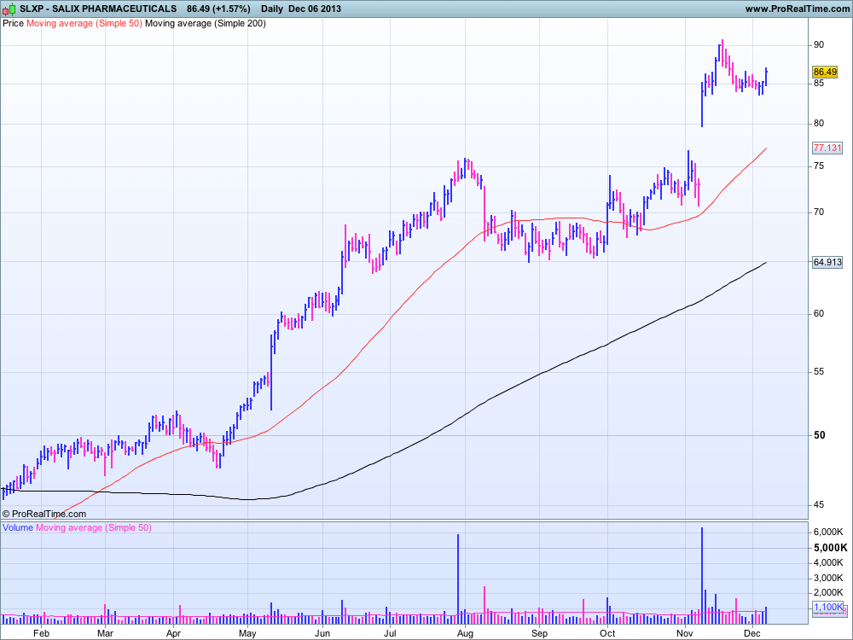Select the Moving average (Simple 200) label
The height and width of the screenshot is (640, 853).
206,23
